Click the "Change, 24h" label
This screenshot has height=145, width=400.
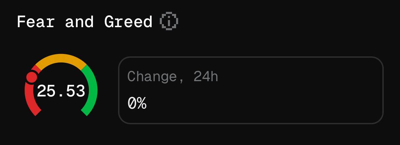tap(172, 77)
